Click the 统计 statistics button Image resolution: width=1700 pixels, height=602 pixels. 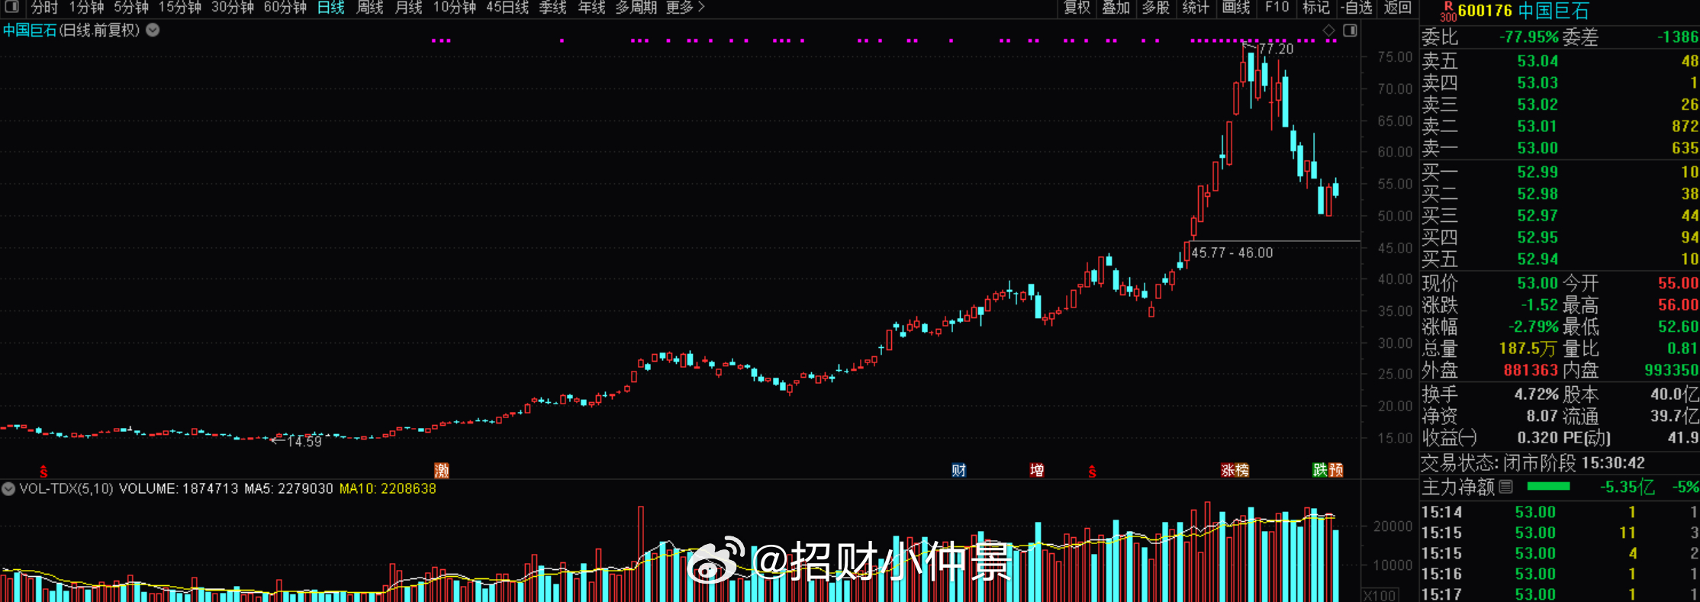(1196, 8)
